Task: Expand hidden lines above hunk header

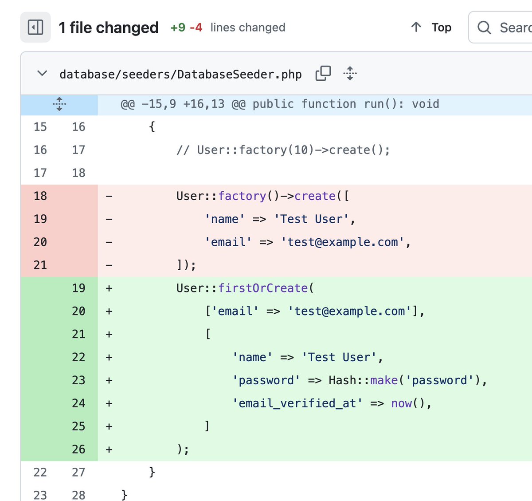Action: point(59,104)
